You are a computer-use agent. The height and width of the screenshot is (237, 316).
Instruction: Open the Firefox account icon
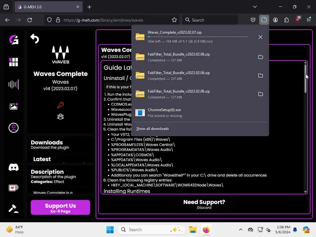click(x=275, y=20)
